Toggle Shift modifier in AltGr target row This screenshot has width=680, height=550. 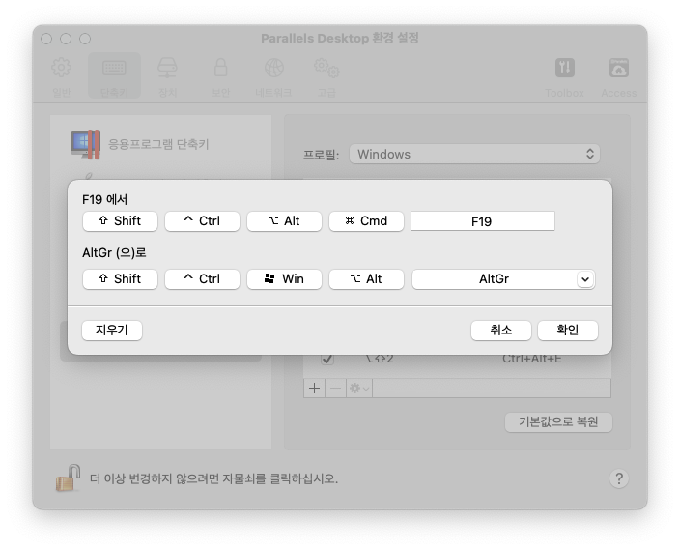[x=120, y=278]
